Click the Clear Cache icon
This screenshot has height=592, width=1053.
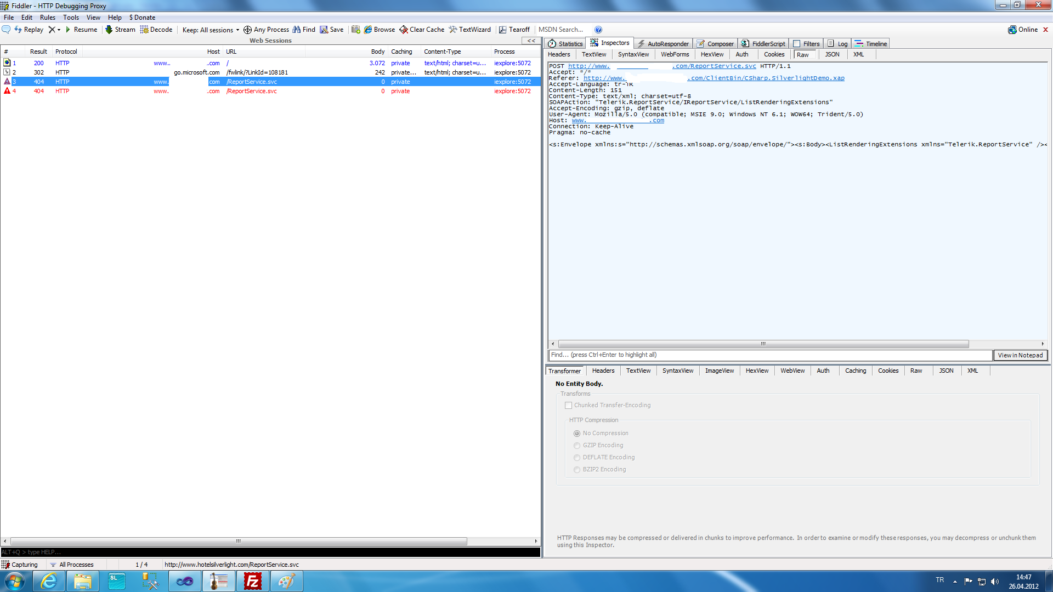tap(404, 30)
